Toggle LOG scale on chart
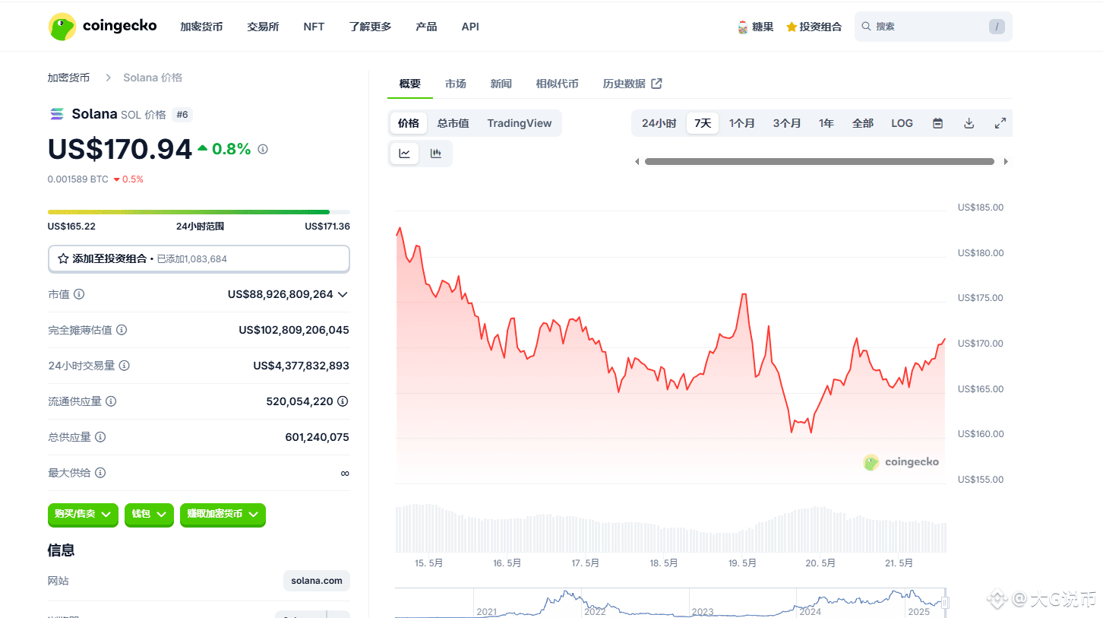1103x618 pixels. [902, 123]
